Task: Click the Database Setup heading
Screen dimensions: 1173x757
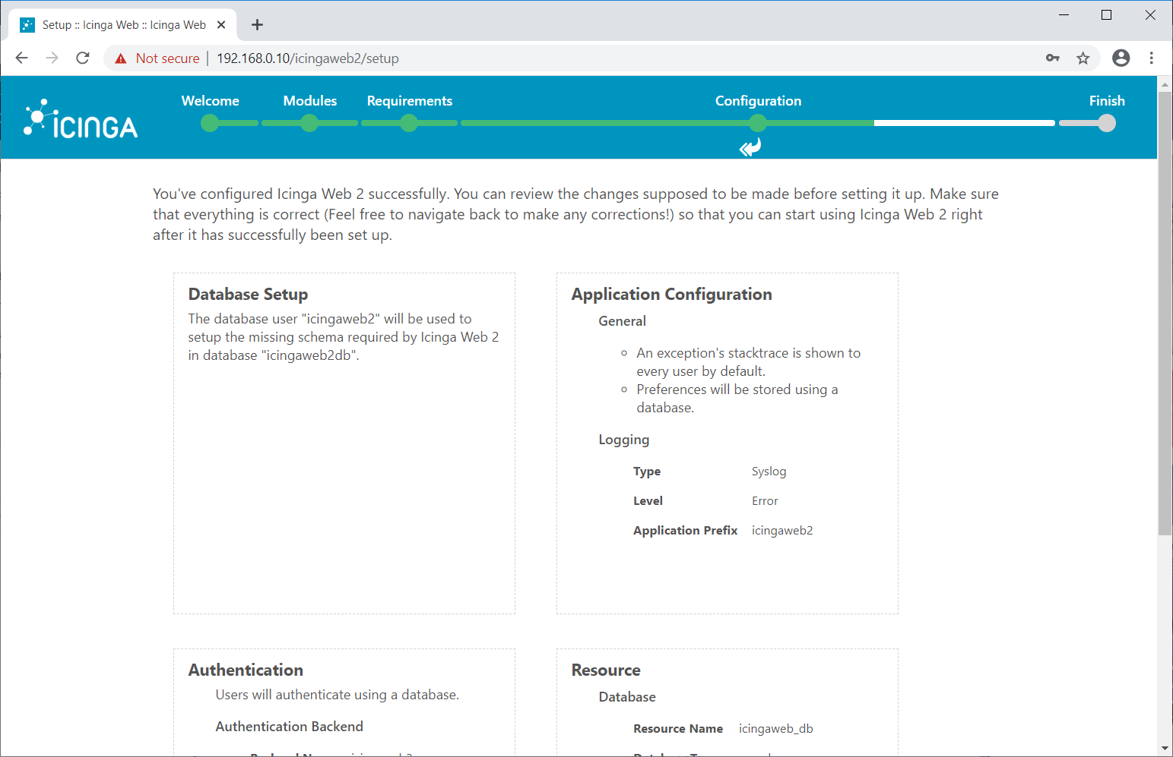Action: (249, 295)
